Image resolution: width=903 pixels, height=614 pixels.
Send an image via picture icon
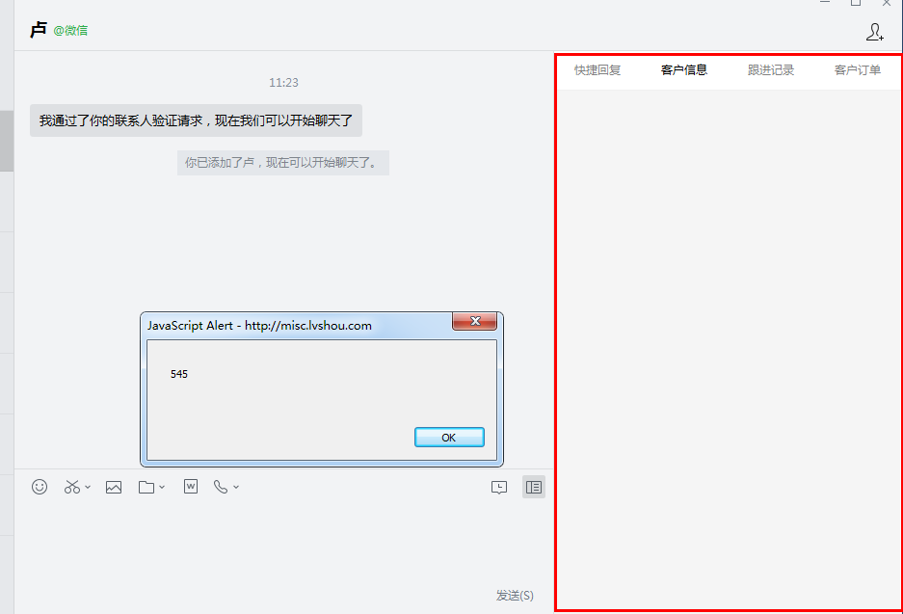point(114,488)
